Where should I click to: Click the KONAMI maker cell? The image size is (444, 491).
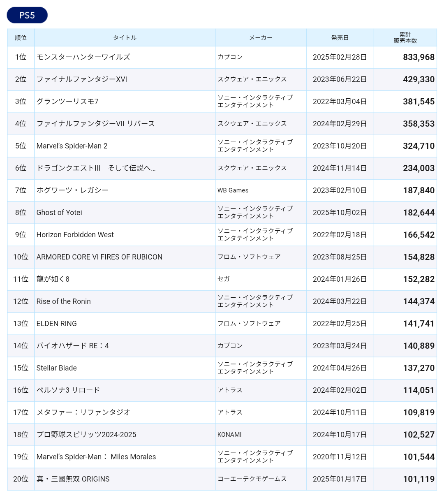pos(229,435)
